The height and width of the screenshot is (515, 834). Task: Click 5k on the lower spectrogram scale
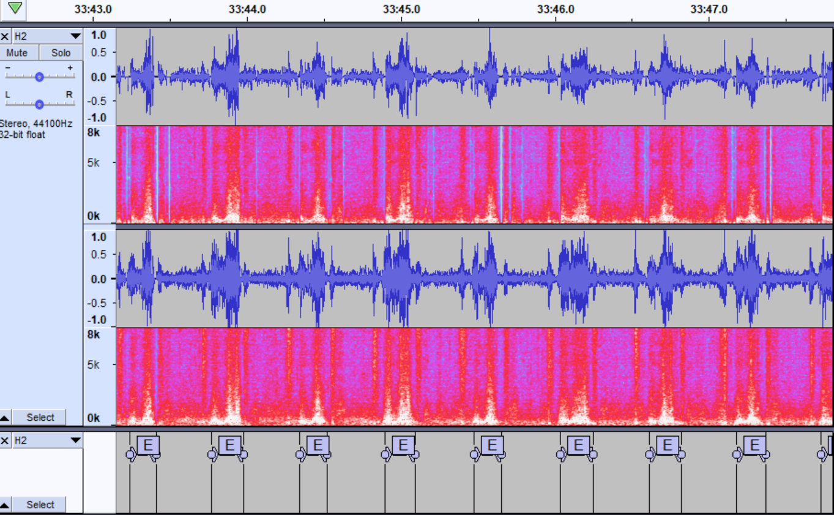pos(92,364)
